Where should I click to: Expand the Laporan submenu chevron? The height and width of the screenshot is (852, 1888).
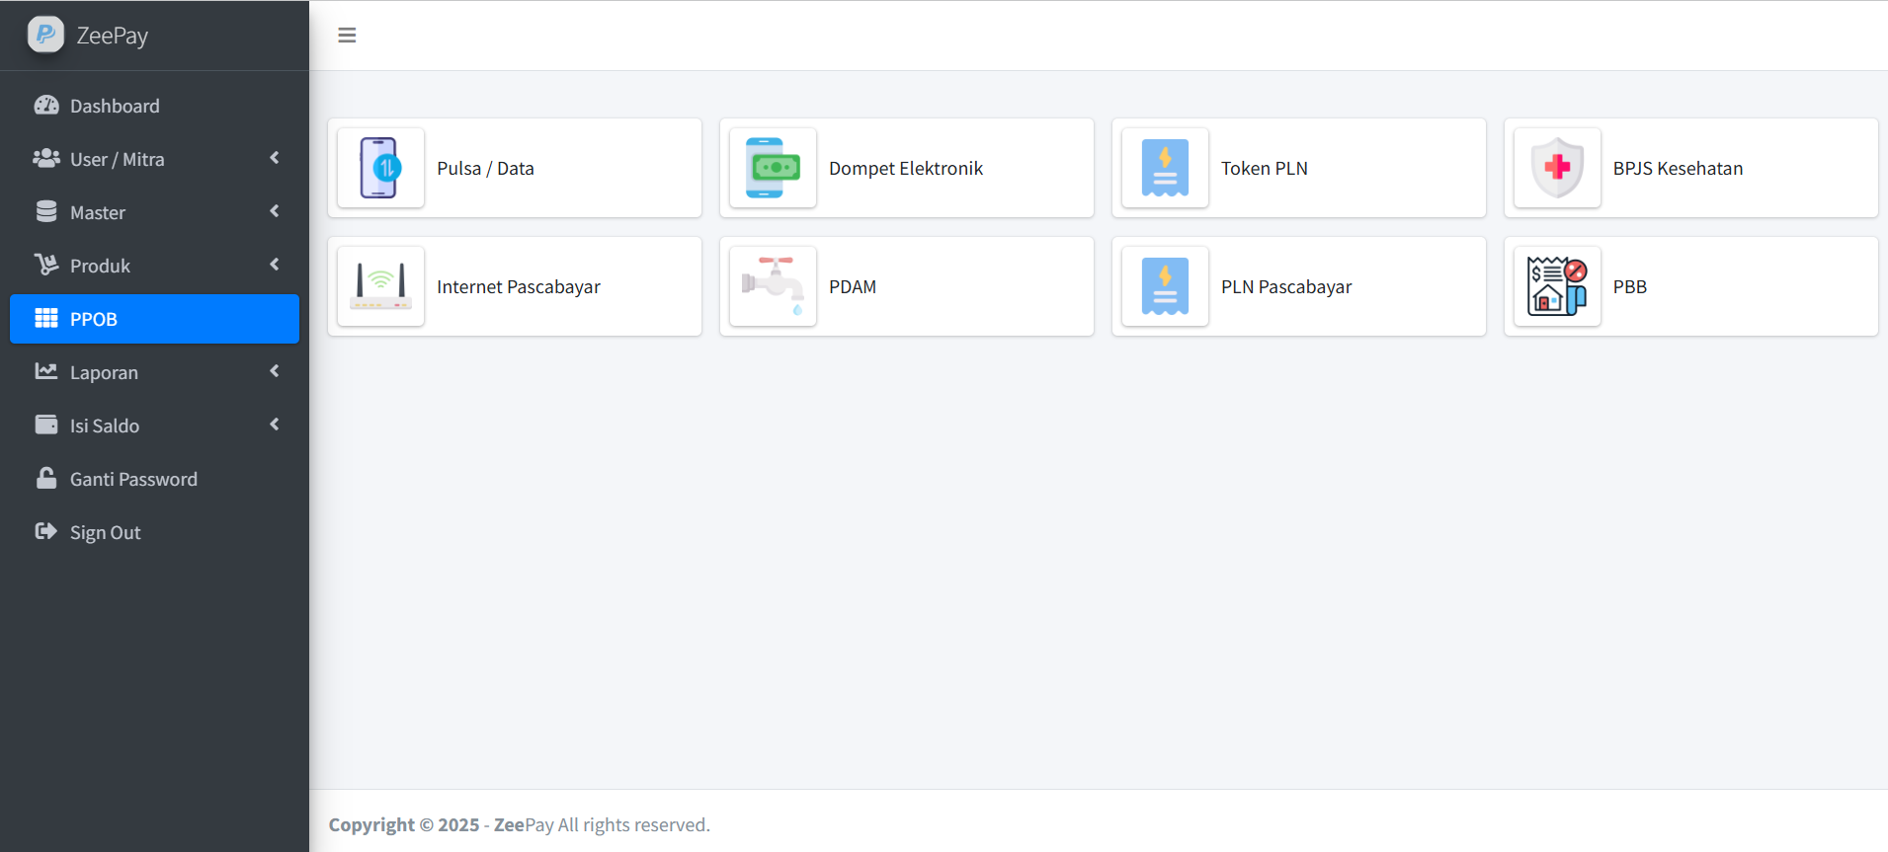tap(275, 371)
